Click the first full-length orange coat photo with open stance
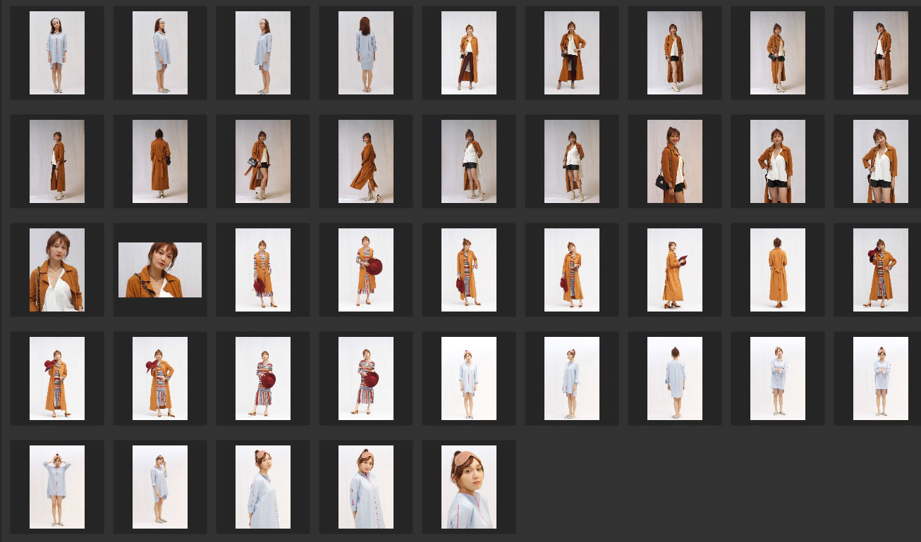 [x=468, y=53]
